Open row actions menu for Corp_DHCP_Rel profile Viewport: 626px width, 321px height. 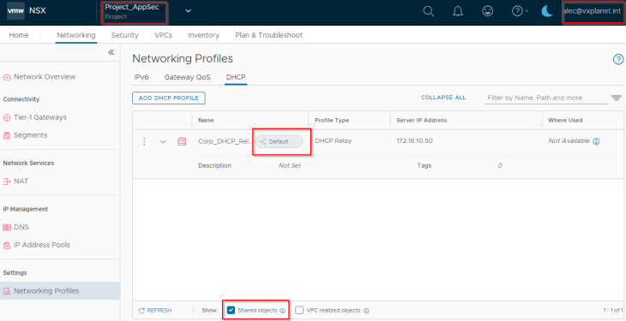tap(145, 141)
